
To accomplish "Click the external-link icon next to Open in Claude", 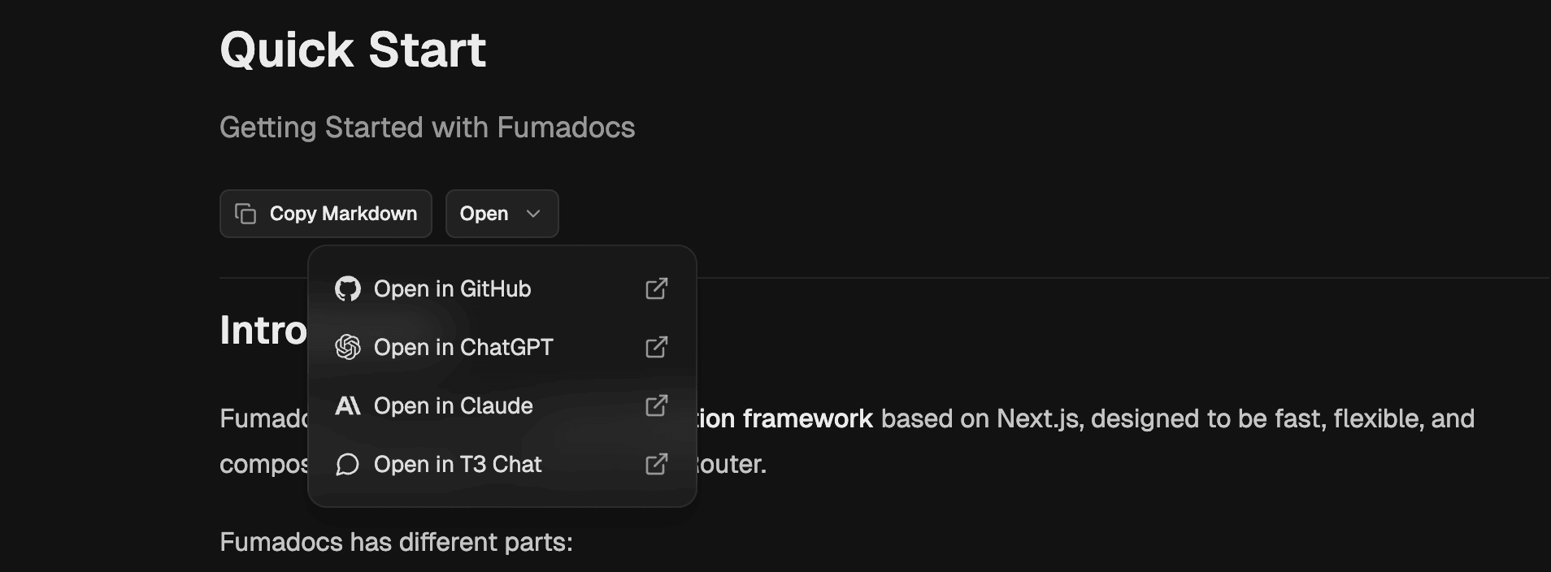I will click(657, 405).
